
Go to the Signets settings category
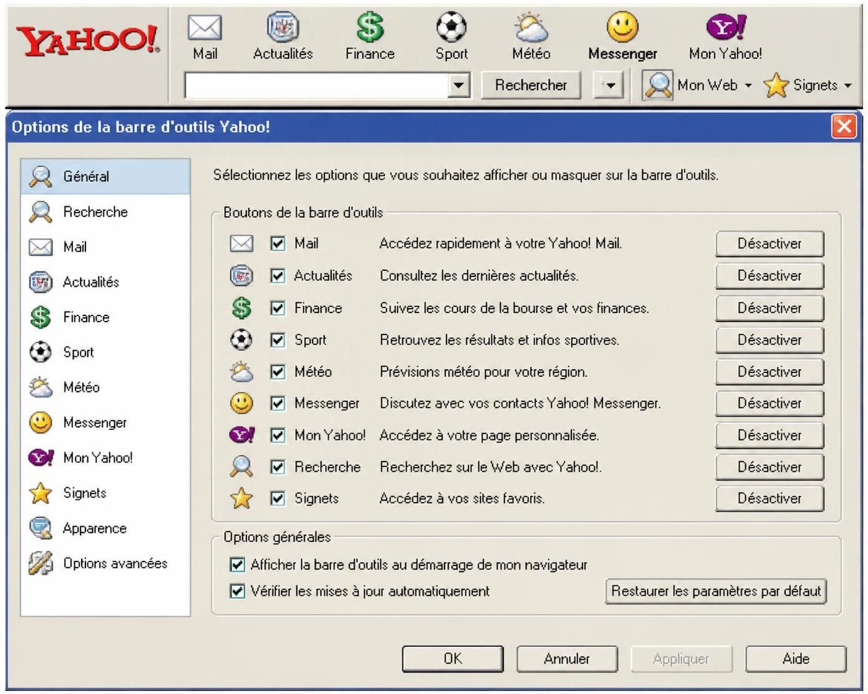[105, 493]
